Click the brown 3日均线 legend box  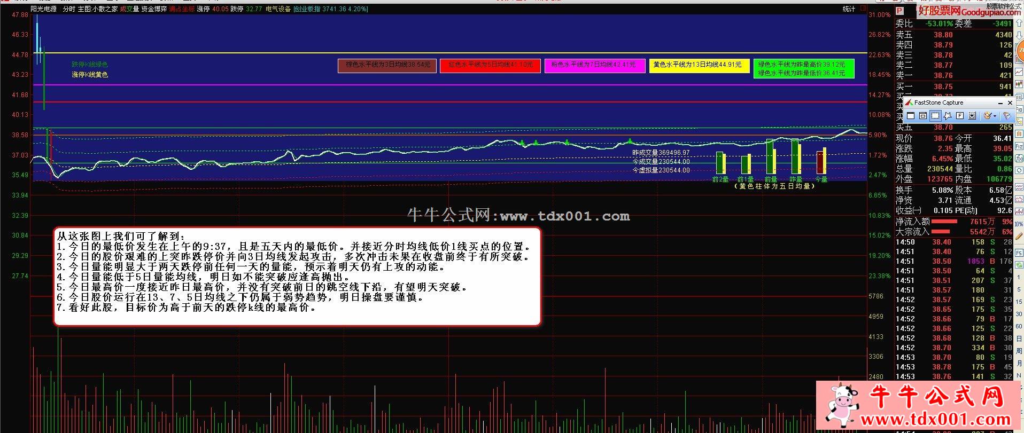coord(387,65)
